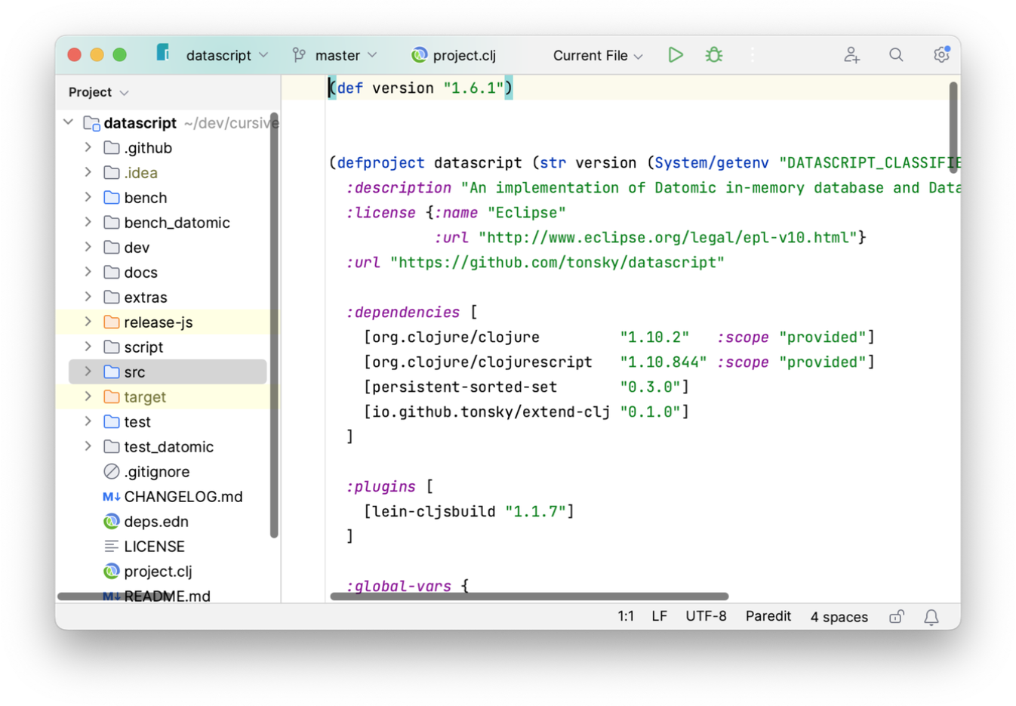
Task: Click the release-js orange folder icon
Action: (112, 322)
